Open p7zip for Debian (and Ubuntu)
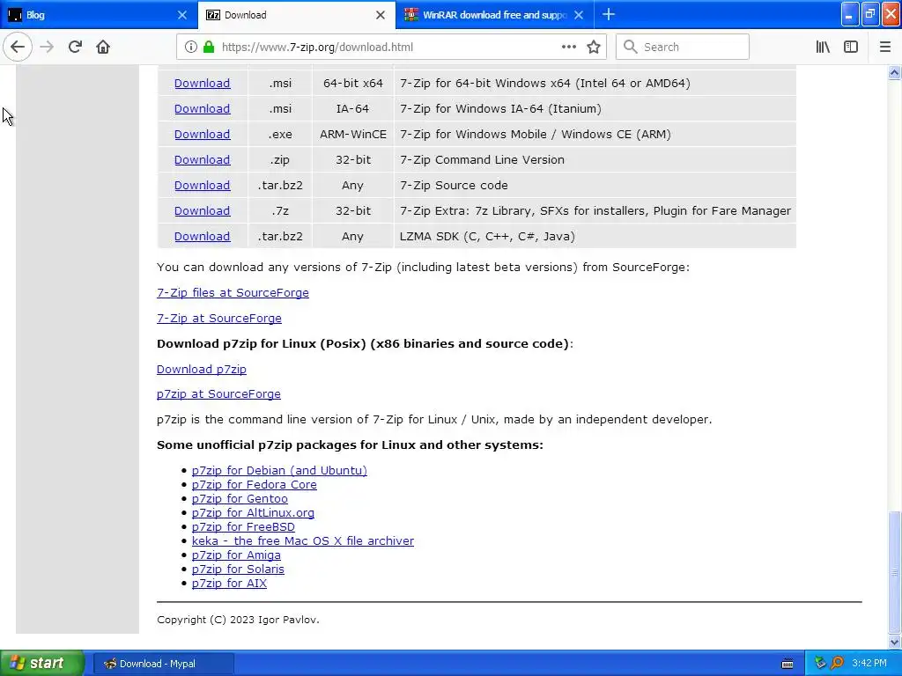902x676 pixels. (x=279, y=470)
